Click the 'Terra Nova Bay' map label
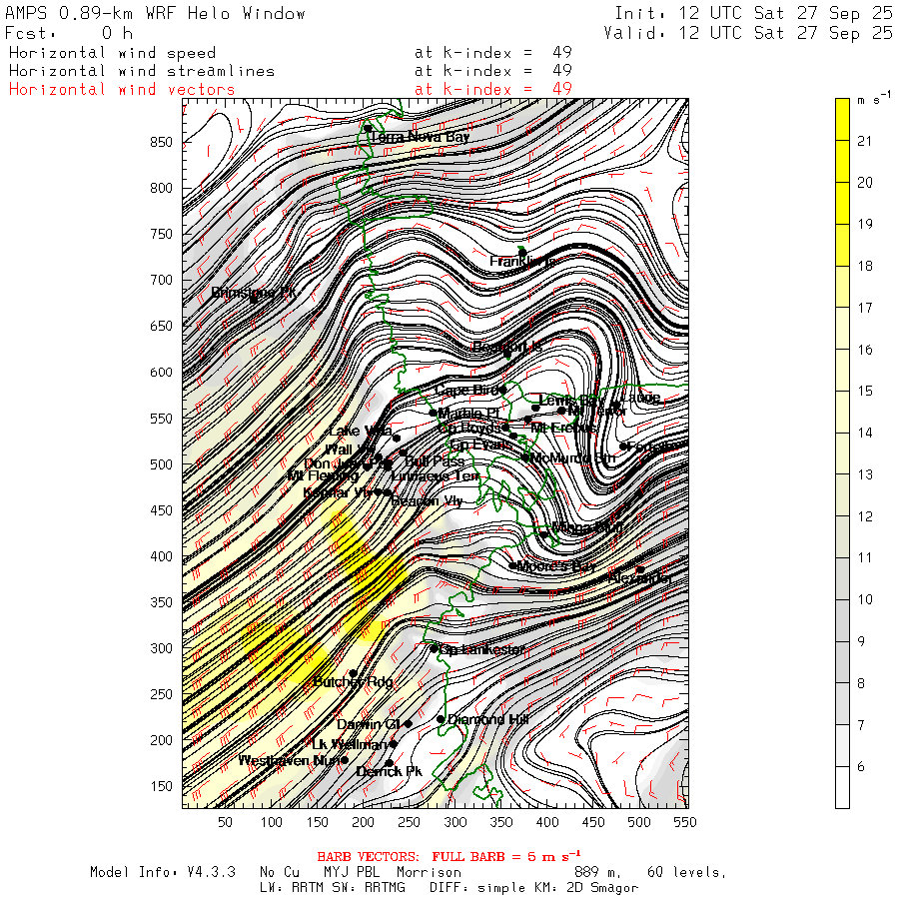This screenshot has height=899, width=899. [421, 137]
